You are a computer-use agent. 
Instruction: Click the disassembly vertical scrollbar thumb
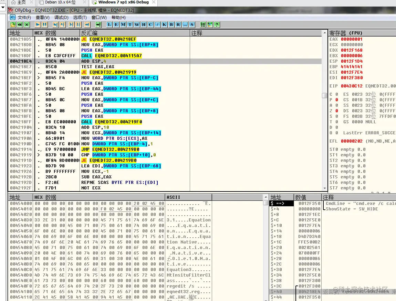(324, 95)
